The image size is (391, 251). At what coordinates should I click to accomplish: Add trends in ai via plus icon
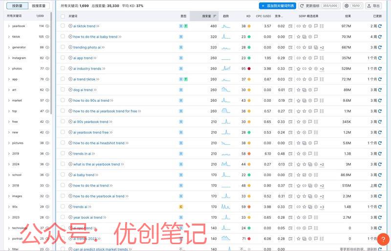pos(70,154)
